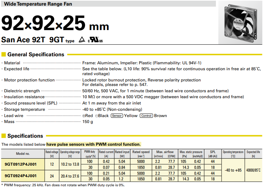
Task: Click the 40000/85°C expected life cell
Action: (253, 170)
